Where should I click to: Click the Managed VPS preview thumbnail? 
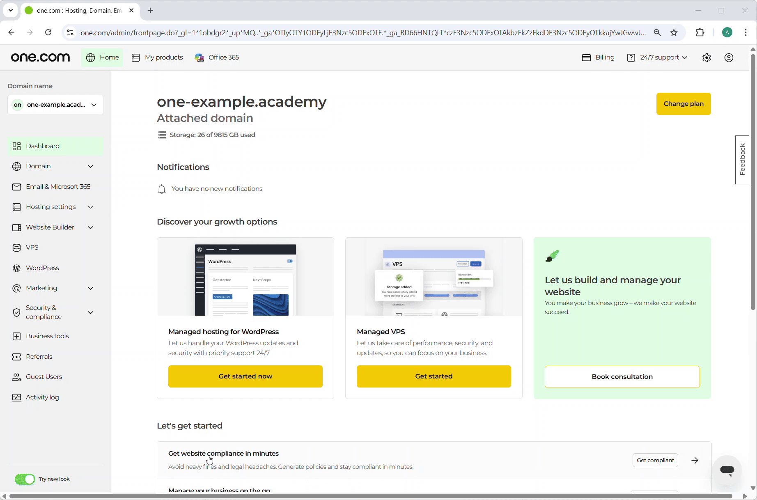click(434, 277)
